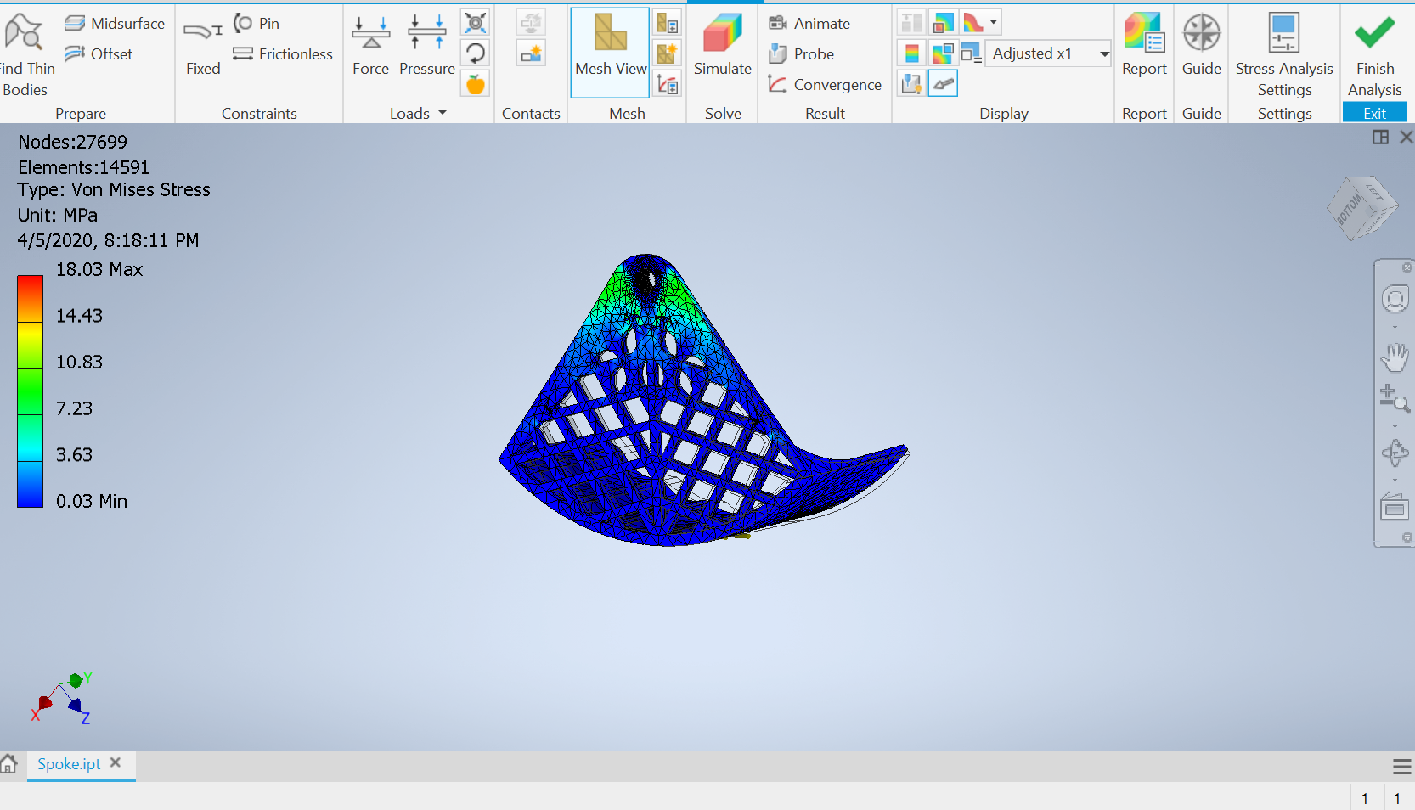
Task: Toggle Probe Labels display icon
Action: 912,83
